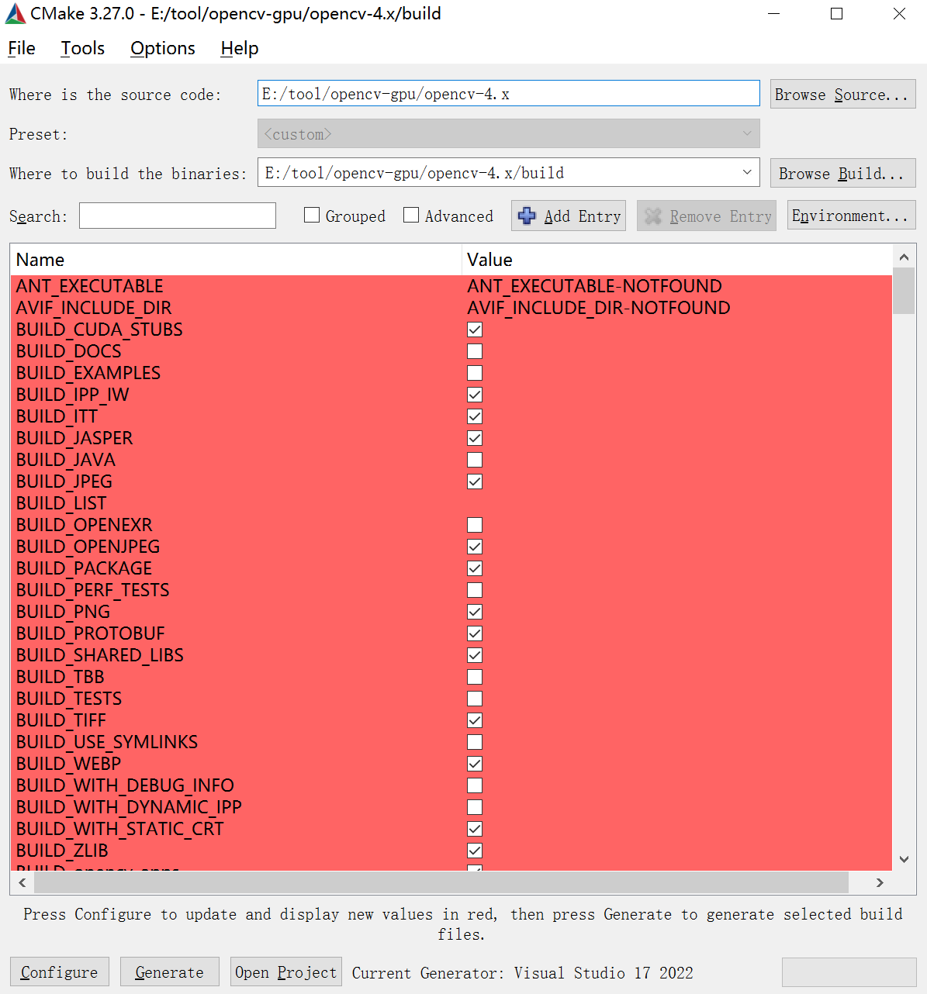
Task: Click the vertical scrollbar up arrow
Action: (x=904, y=257)
